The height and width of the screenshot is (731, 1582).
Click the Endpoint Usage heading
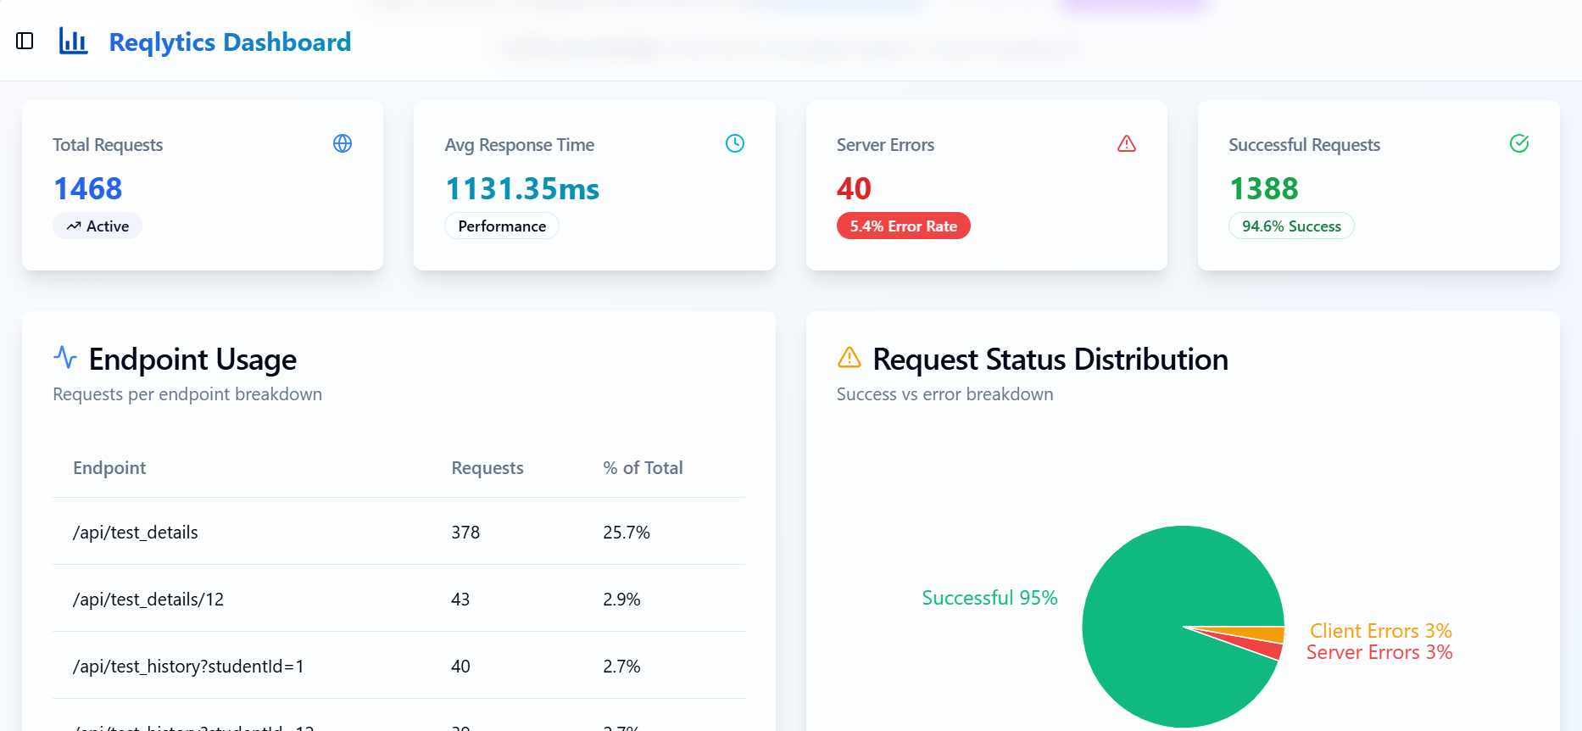click(x=192, y=360)
